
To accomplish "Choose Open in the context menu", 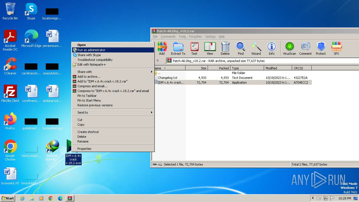I will pos(113,45).
